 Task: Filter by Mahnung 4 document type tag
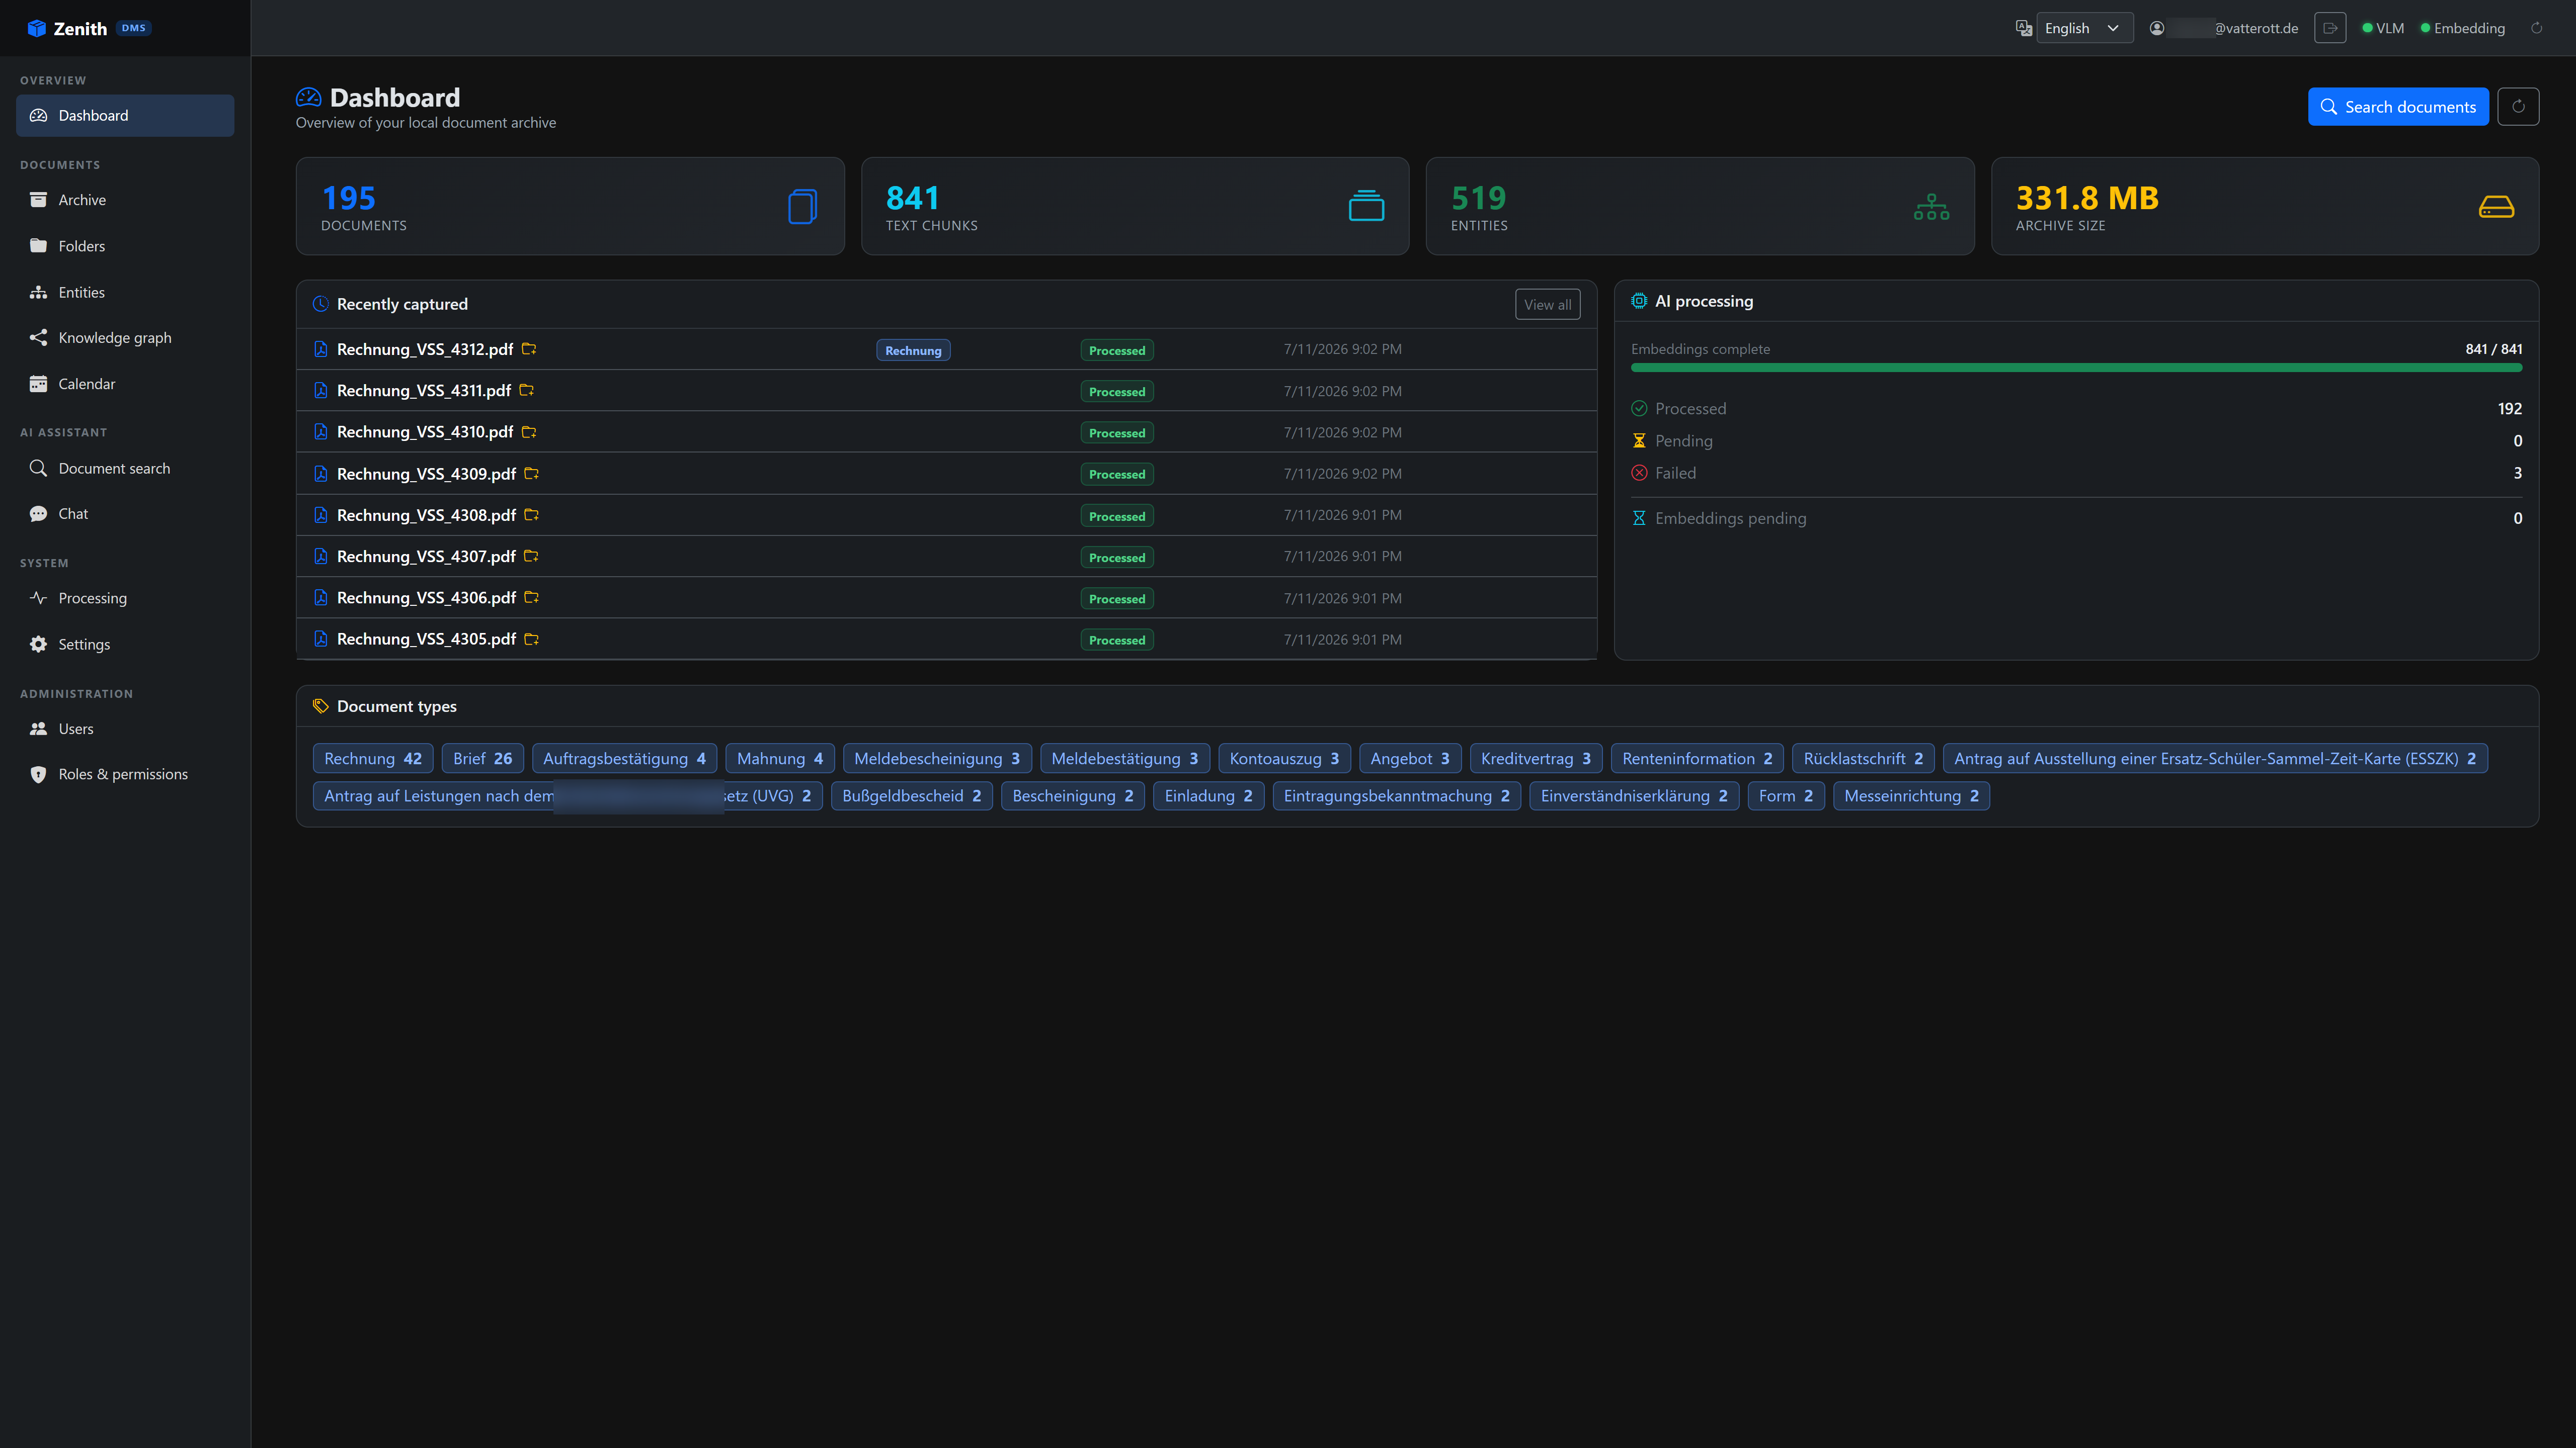point(780,759)
